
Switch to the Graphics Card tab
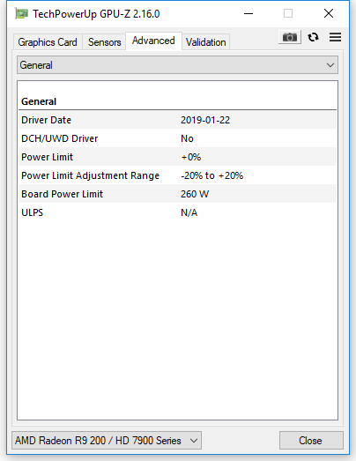pos(48,42)
